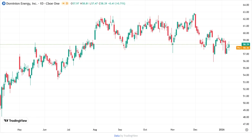Image resolution: width=252 pixels, height=139 pixels.
Task: Click the Dec time axis label
Action: tap(195, 130)
